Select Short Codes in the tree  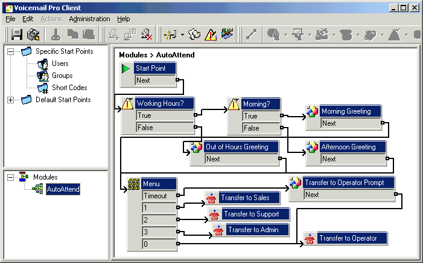[69, 88]
